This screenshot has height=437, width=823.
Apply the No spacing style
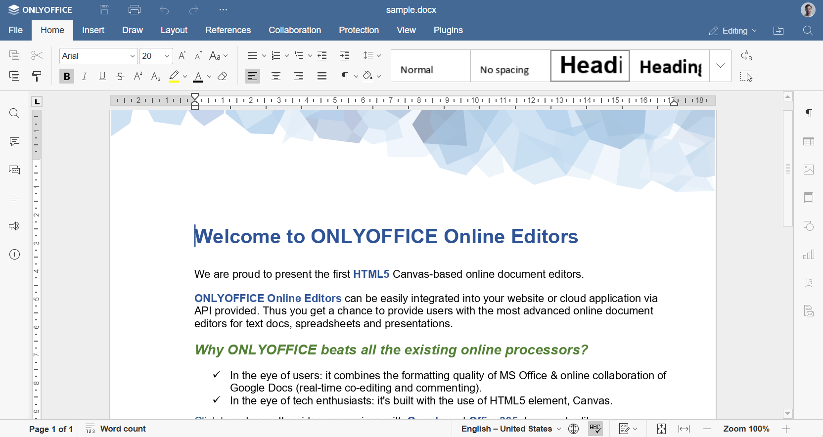click(x=510, y=66)
